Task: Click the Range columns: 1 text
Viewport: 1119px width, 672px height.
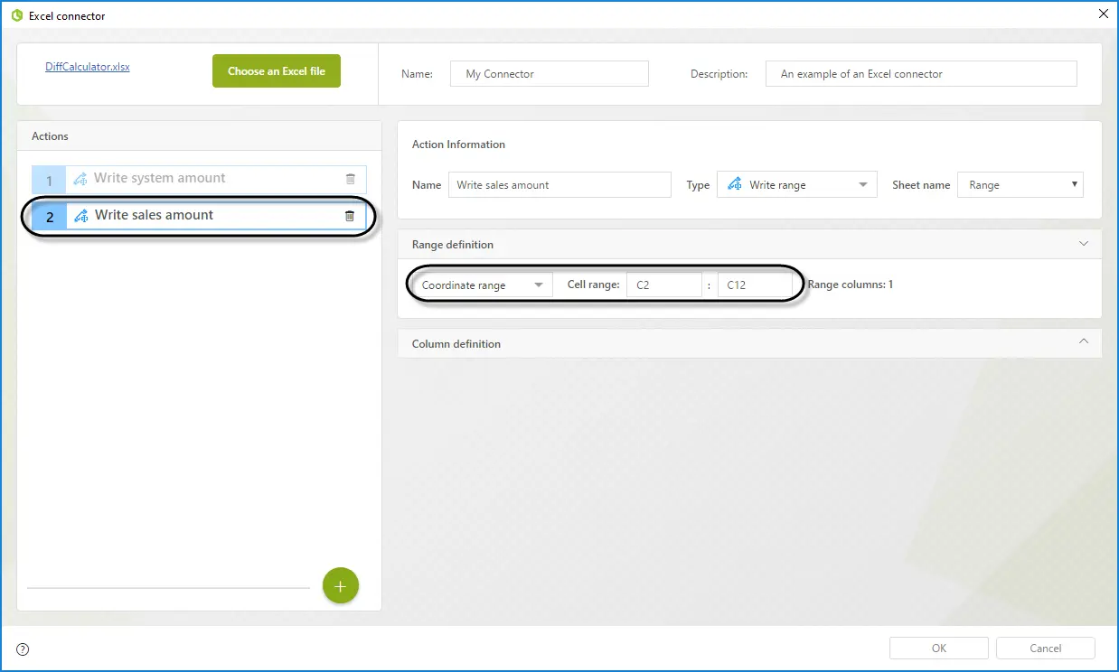Action: (x=851, y=285)
